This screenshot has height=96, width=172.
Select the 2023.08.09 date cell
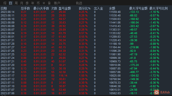pyautogui.click(x=8, y=22)
